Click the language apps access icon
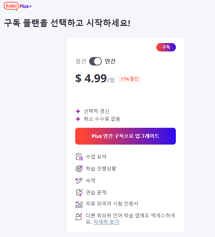 coord(79,216)
